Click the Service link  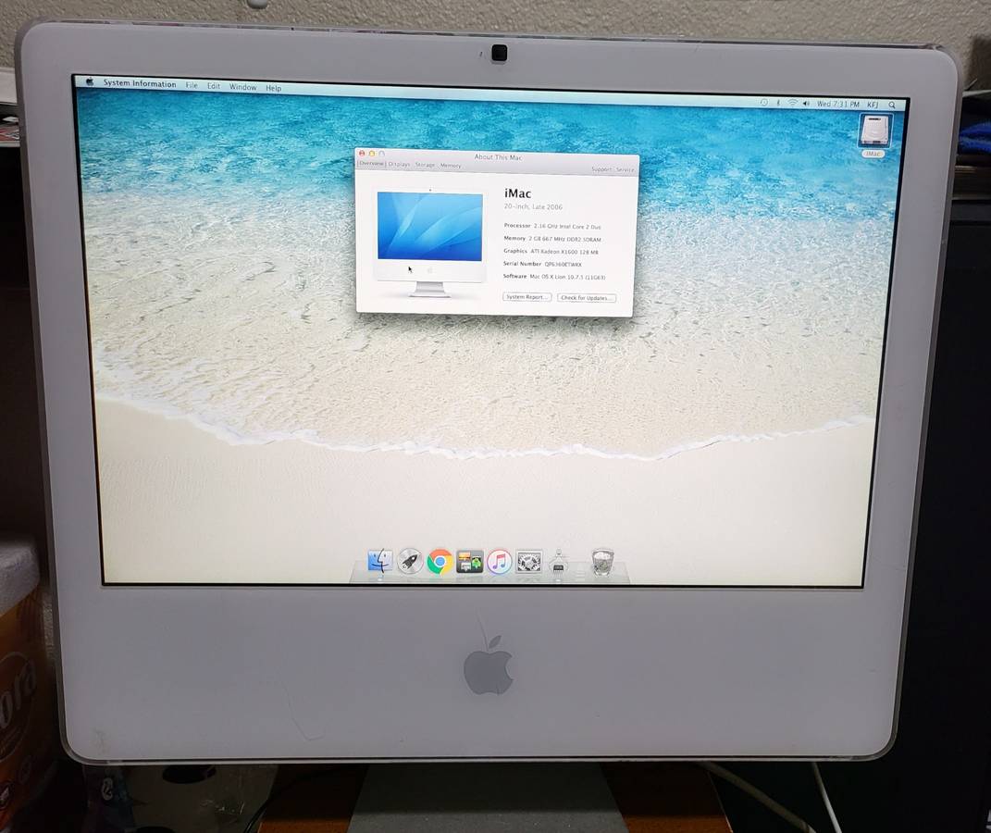625,169
